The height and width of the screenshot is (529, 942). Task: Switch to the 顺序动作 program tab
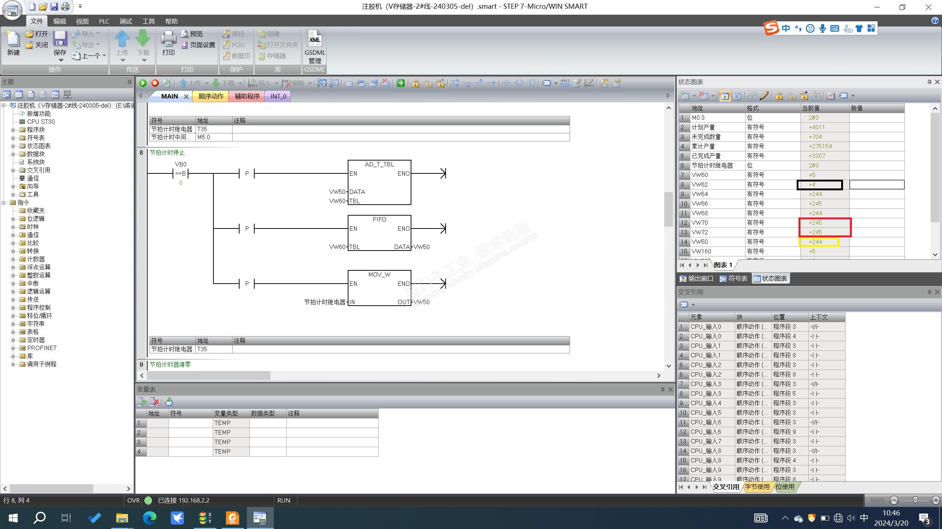click(211, 96)
